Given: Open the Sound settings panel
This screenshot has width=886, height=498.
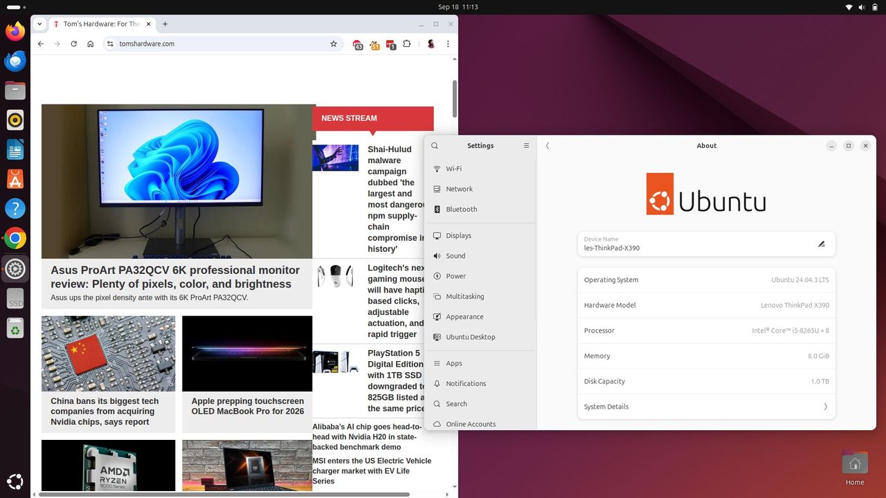Looking at the screenshot, I should [480, 256].
